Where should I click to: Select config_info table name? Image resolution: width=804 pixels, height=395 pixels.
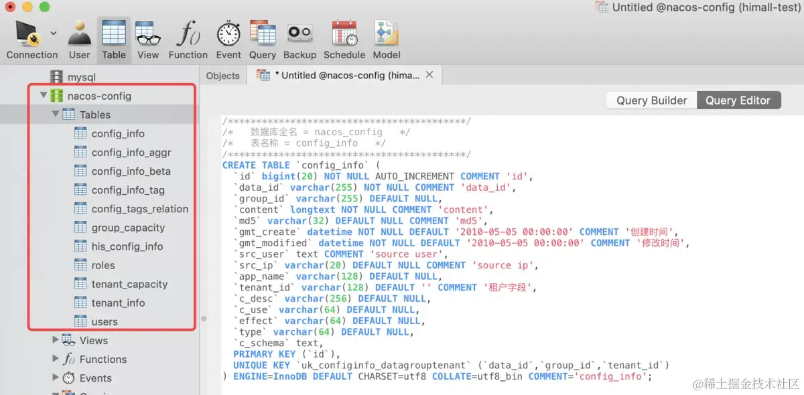118,133
